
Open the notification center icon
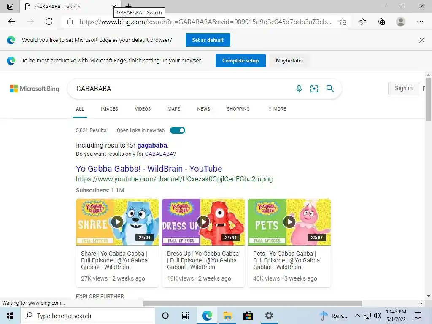pos(418,316)
